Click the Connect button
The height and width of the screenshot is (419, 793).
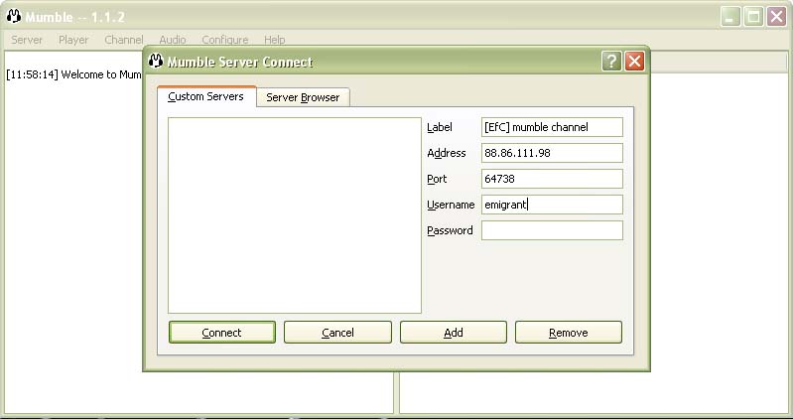[x=222, y=333]
